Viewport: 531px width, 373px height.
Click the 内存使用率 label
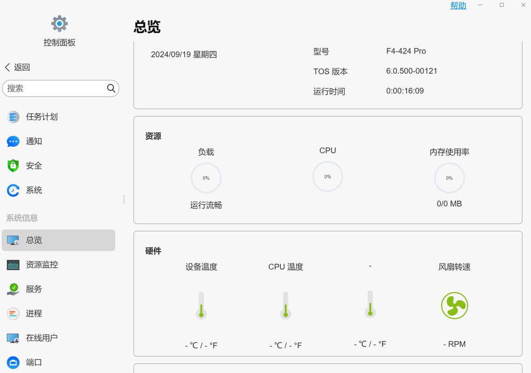[x=449, y=152]
